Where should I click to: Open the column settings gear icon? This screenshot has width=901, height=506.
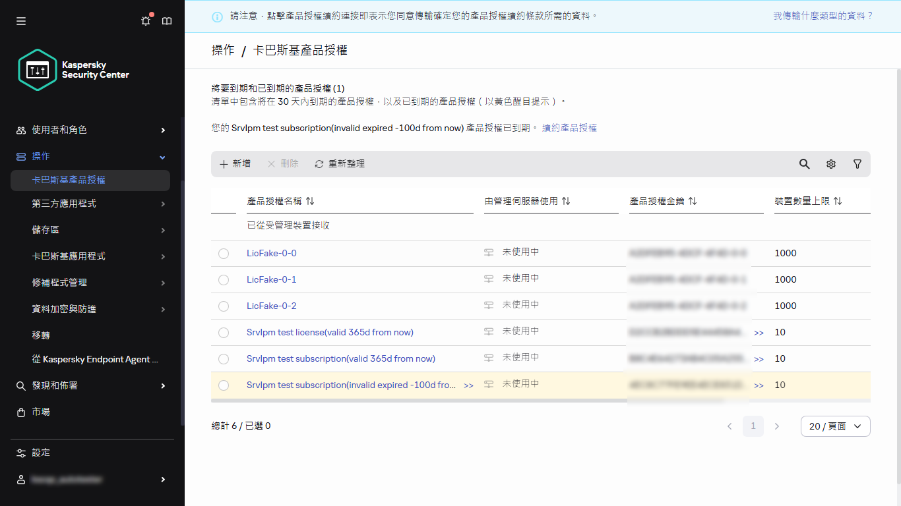[830, 163]
